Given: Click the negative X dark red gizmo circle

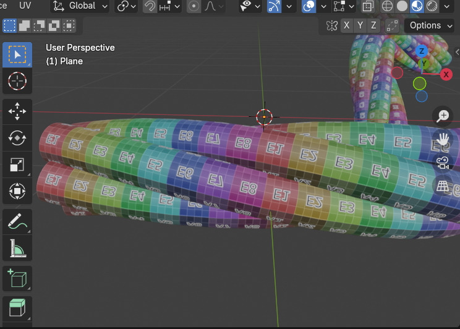Looking at the screenshot, I should pos(397,73).
